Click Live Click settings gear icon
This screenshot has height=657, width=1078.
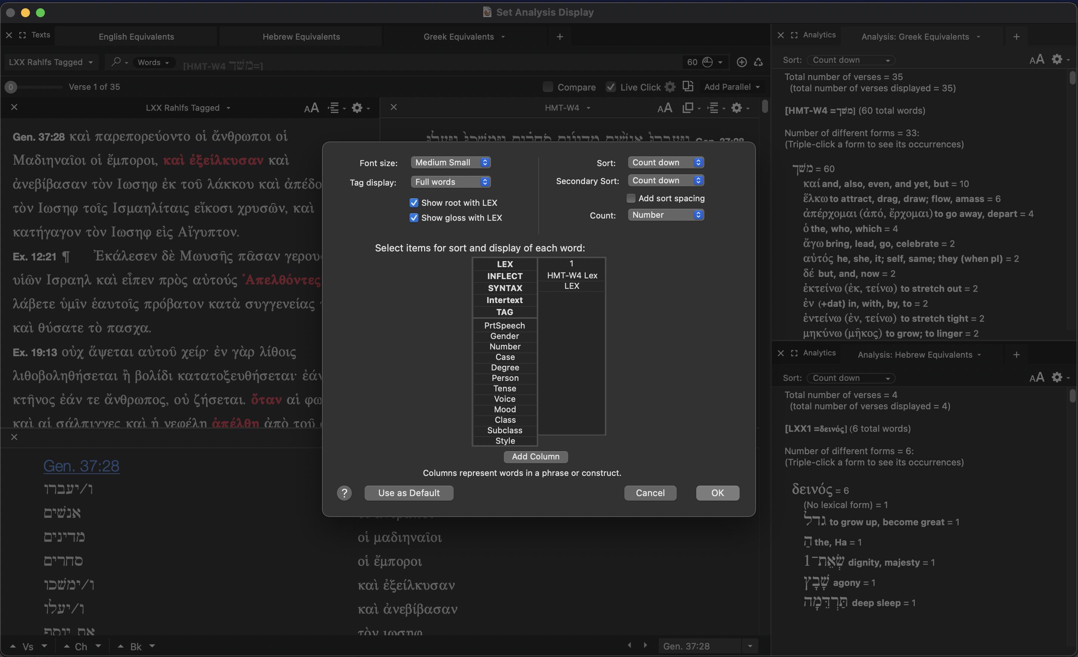[670, 87]
